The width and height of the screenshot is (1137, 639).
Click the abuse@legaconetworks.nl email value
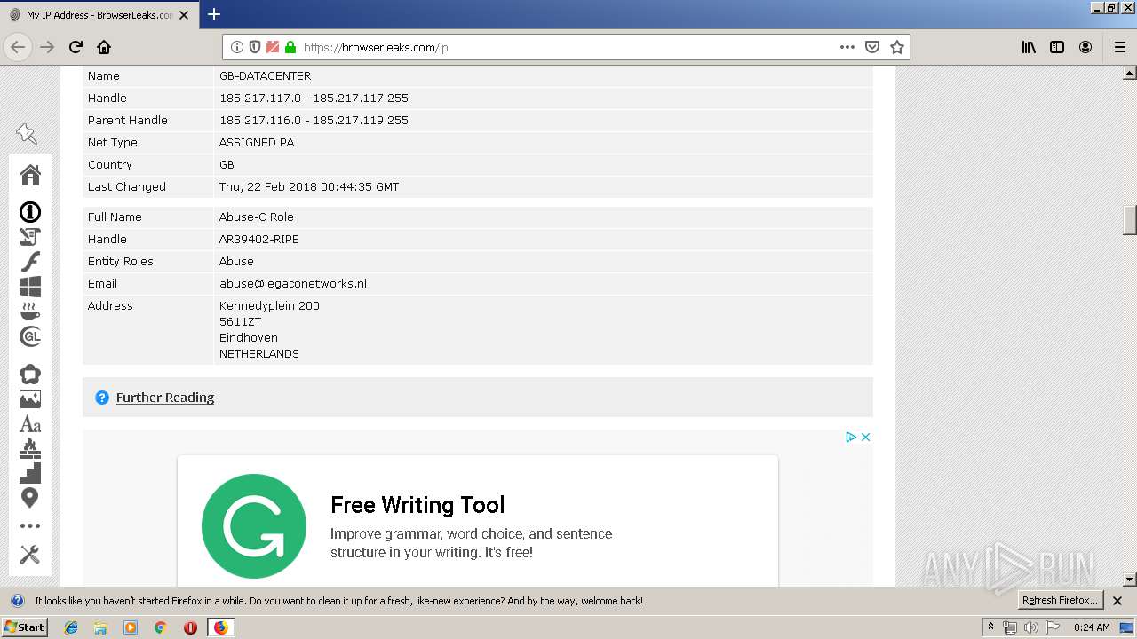(x=293, y=284)
